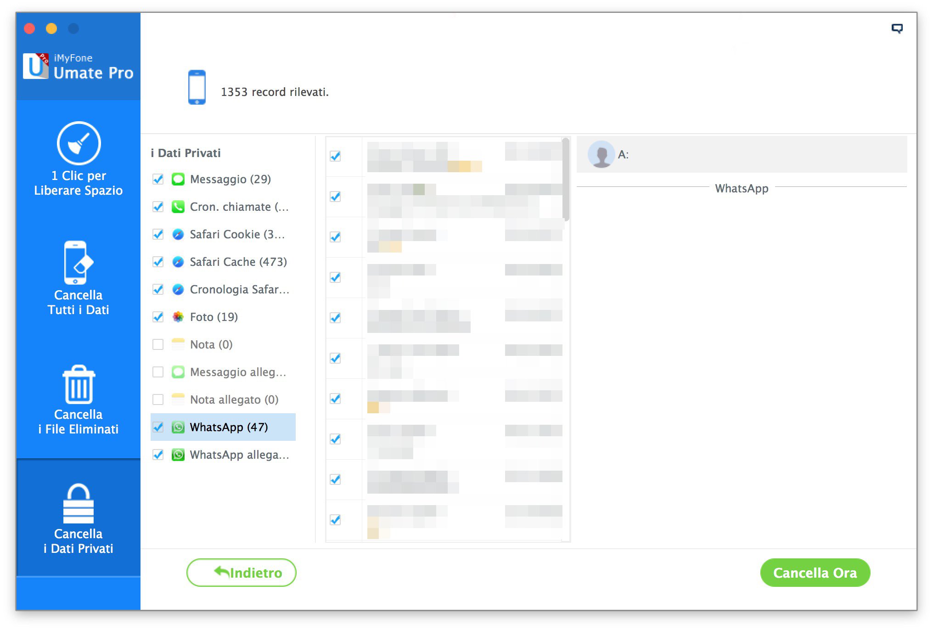This screenshot has height=630, width=933.
Task: Select the trash can Cancella i File Eliminati icon
Action: [x=79, y=384]
